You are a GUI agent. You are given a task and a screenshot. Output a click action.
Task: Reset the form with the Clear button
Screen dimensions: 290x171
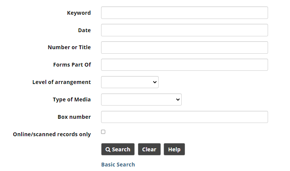tap(149, 149)
